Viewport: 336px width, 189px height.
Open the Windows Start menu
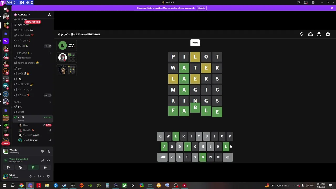[4, 186]
